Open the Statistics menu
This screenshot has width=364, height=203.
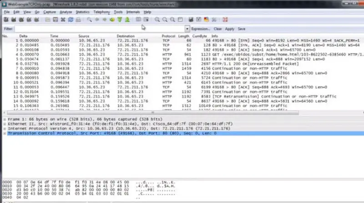(82, 12)
